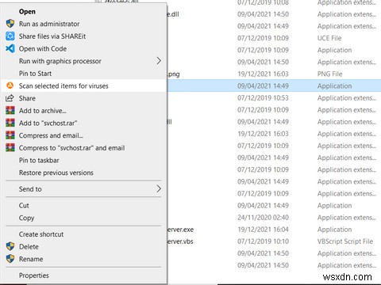The width and height of the screenshot is (381, 285).
Task: Click the PNG File type cell
Action: 329,74
